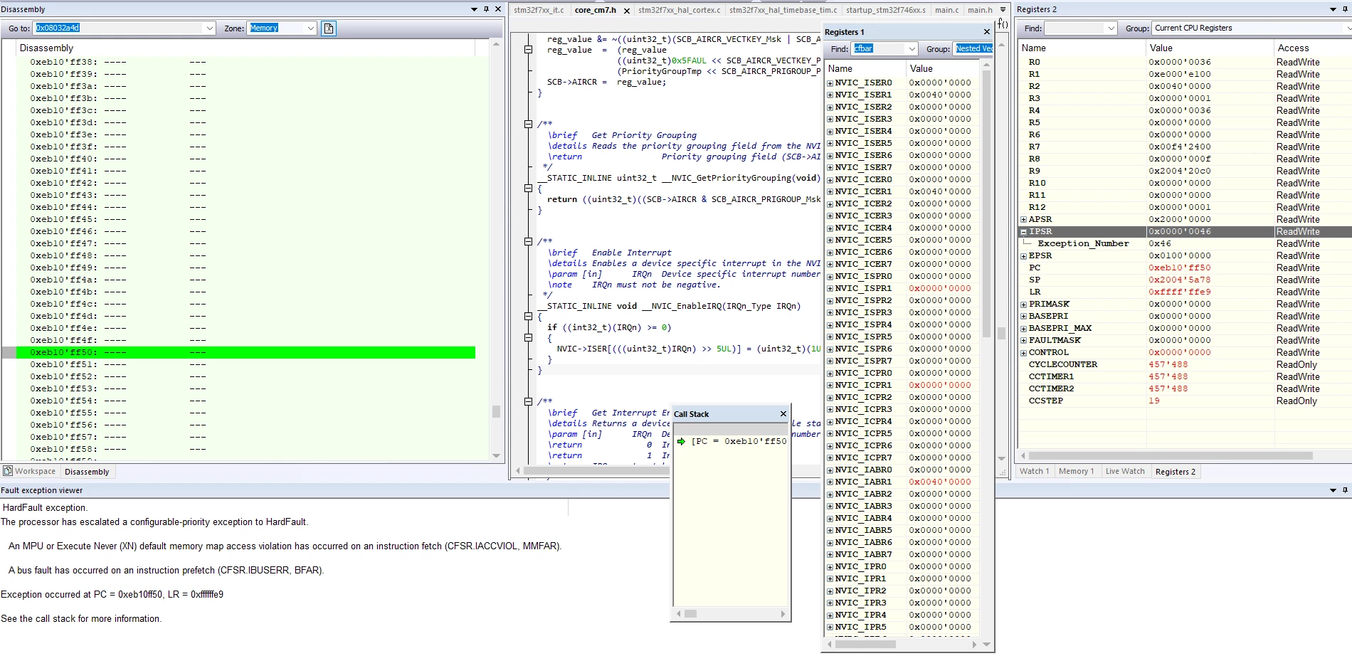
Task: Click the function list f() icon
Action: pyautogui.click(x=1003, y=23)
